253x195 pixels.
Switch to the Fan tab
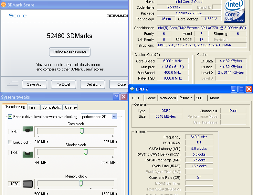(x=34, y=107)
